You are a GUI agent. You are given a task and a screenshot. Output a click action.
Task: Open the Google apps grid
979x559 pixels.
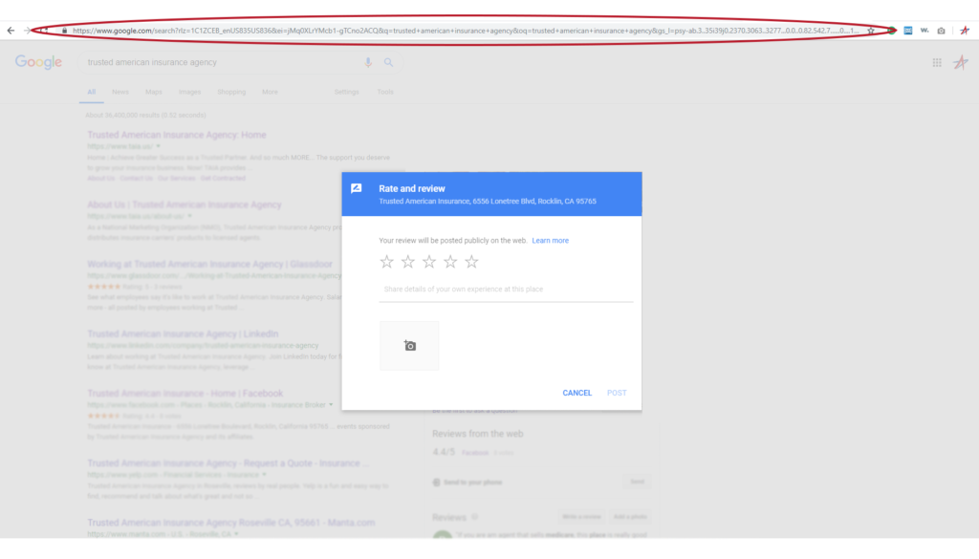point(937,62)
